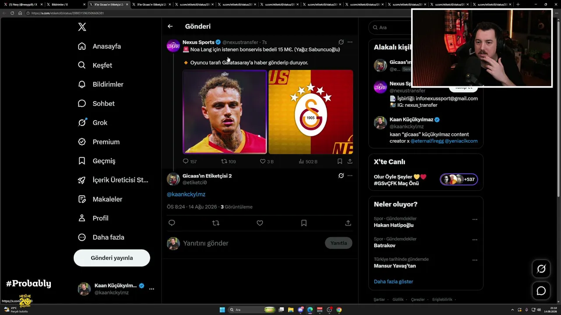
Task: Open the Windows Start menu
Action: 222,310
